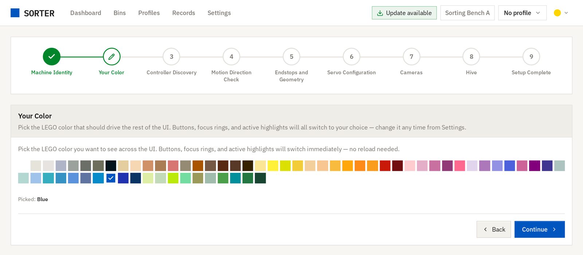This screenshot has height=255, width=583.
Task: Open Settings from top navigation
Action: point(219,13)
